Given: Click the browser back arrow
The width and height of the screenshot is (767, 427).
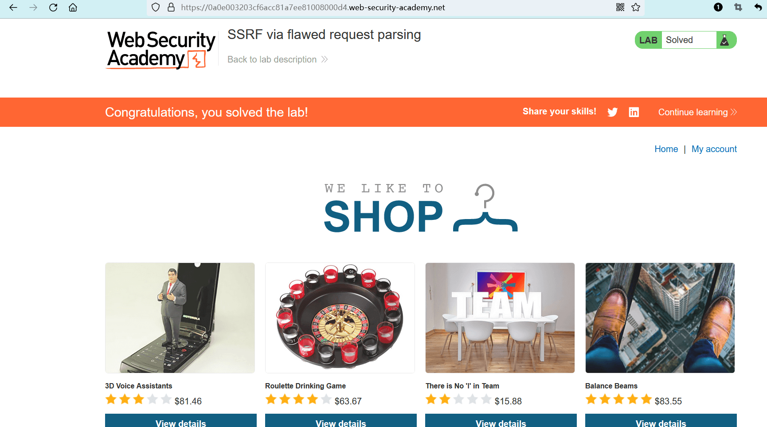Looking at the screenshot, I should [x=13, y=8].
